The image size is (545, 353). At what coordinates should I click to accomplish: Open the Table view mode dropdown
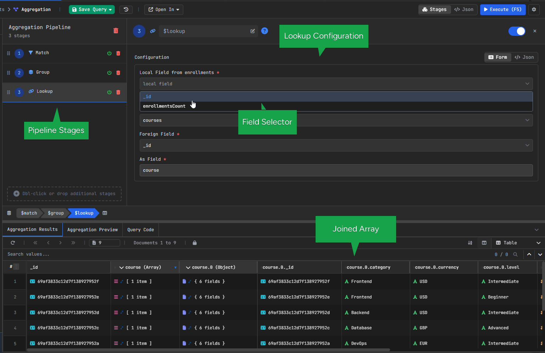[x=518, y=243]
